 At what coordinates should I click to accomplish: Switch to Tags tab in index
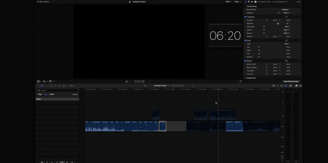click(46, 94)
